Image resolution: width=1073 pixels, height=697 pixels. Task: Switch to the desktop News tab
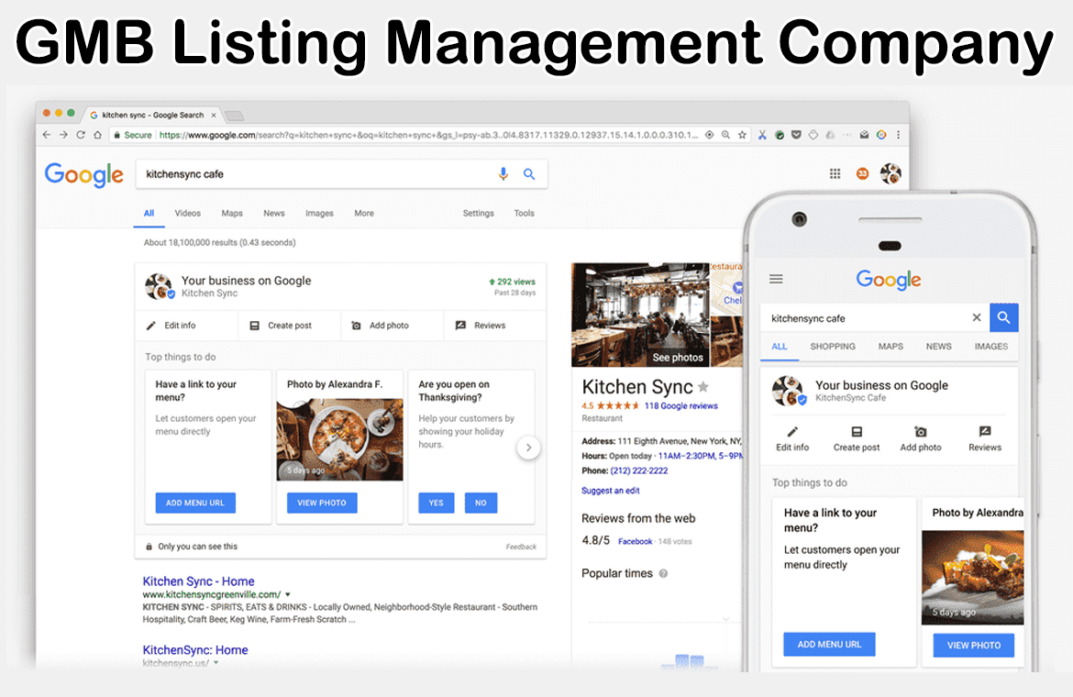point(273,214)
